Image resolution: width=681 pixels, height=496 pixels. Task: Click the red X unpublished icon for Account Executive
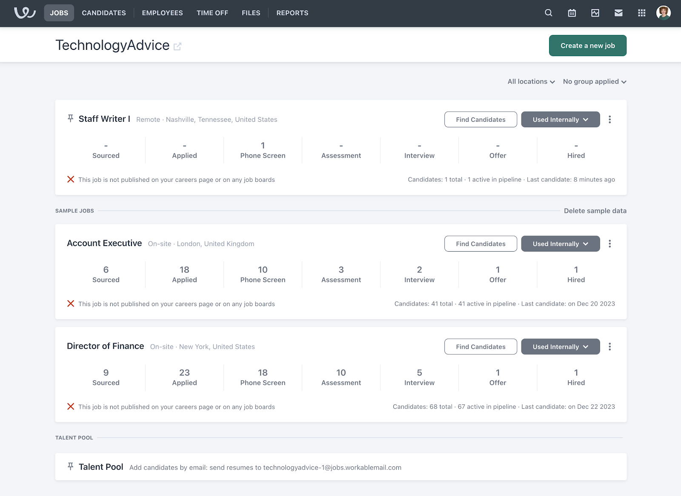(x=71, y=304)
